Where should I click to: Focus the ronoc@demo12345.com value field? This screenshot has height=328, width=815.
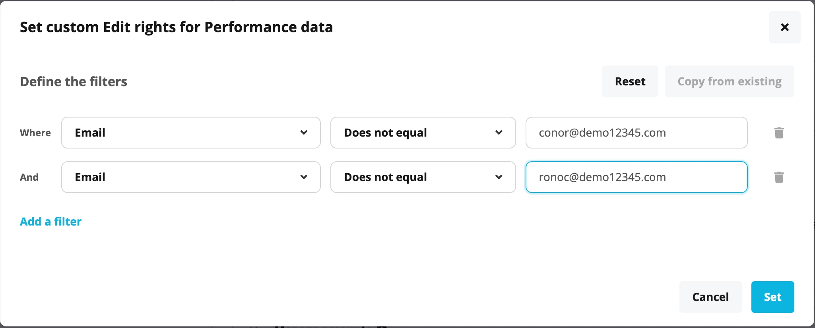(636, 177)
